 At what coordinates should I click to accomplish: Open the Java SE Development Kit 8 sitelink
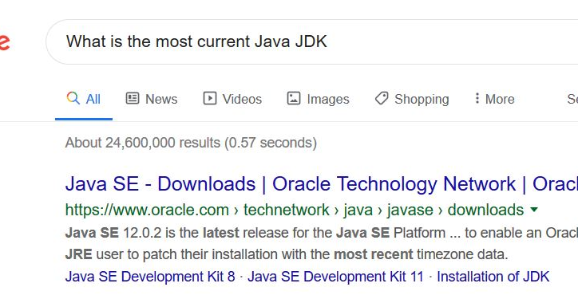(150, 277)
